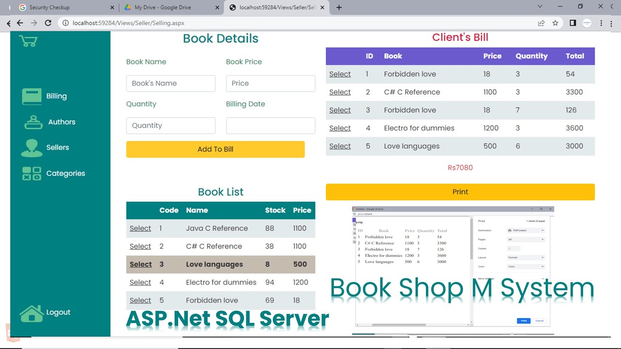The width and height of the screenshot is (621, 349).
Task: Click the Add To Bill button
Action: [x=215, y=149]
